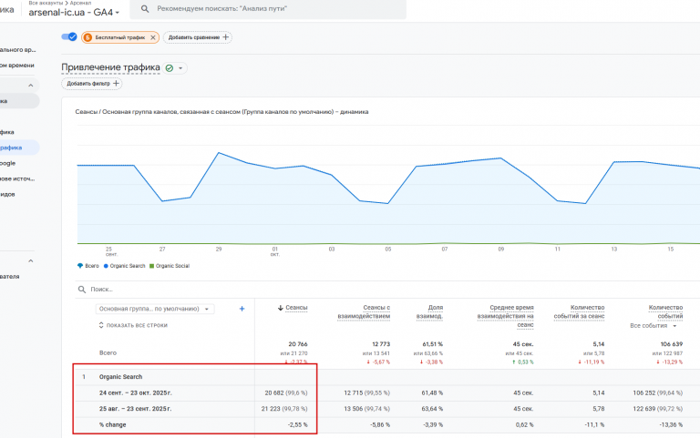
Task: Collapse the upper sidebar section chevron
Action: tap(30, 86)
